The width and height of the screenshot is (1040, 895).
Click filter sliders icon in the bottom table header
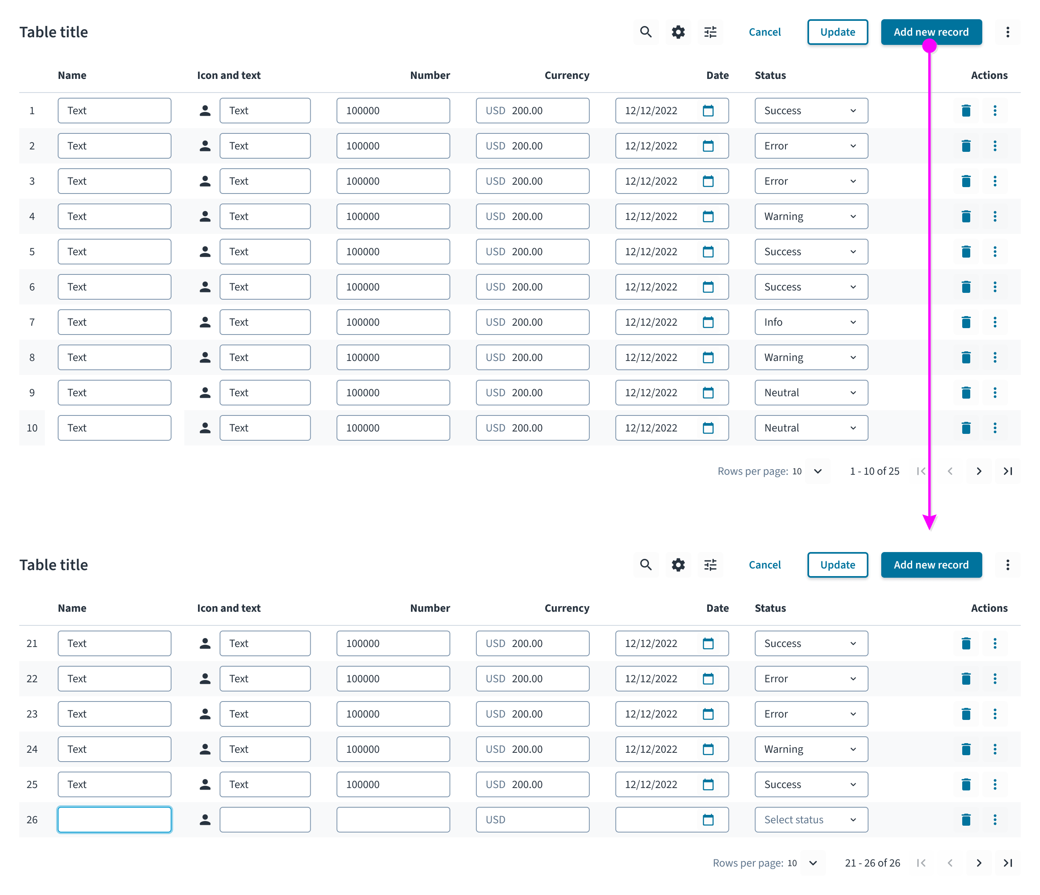(710, 565)
